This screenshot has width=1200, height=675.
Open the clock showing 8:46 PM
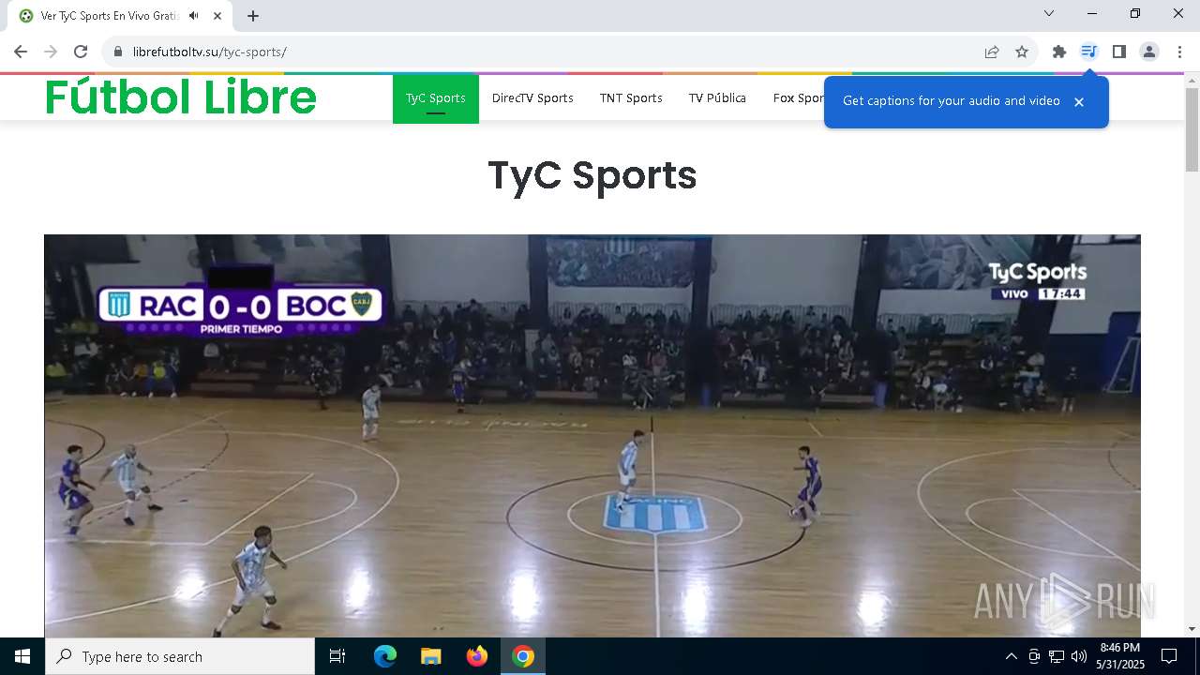pyautogui.click(x=1120, y=656)
